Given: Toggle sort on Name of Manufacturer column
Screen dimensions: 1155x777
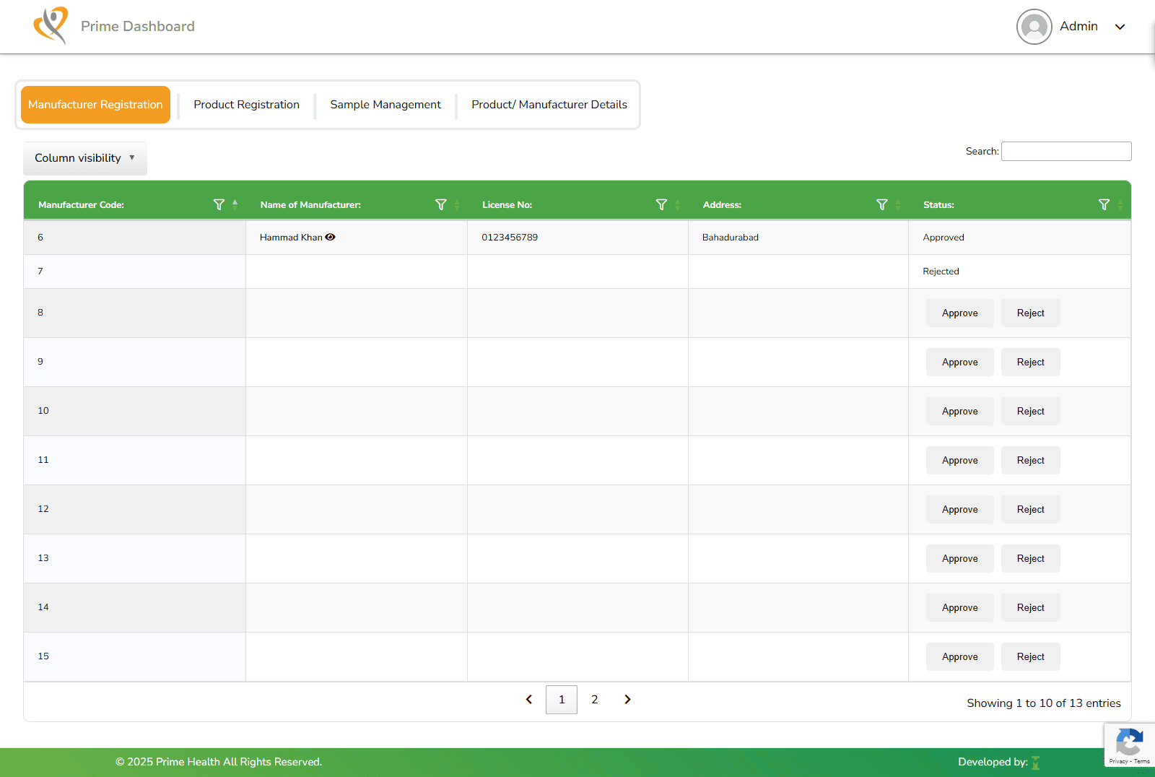Looking at the screenshot, I should pos(457,205).
